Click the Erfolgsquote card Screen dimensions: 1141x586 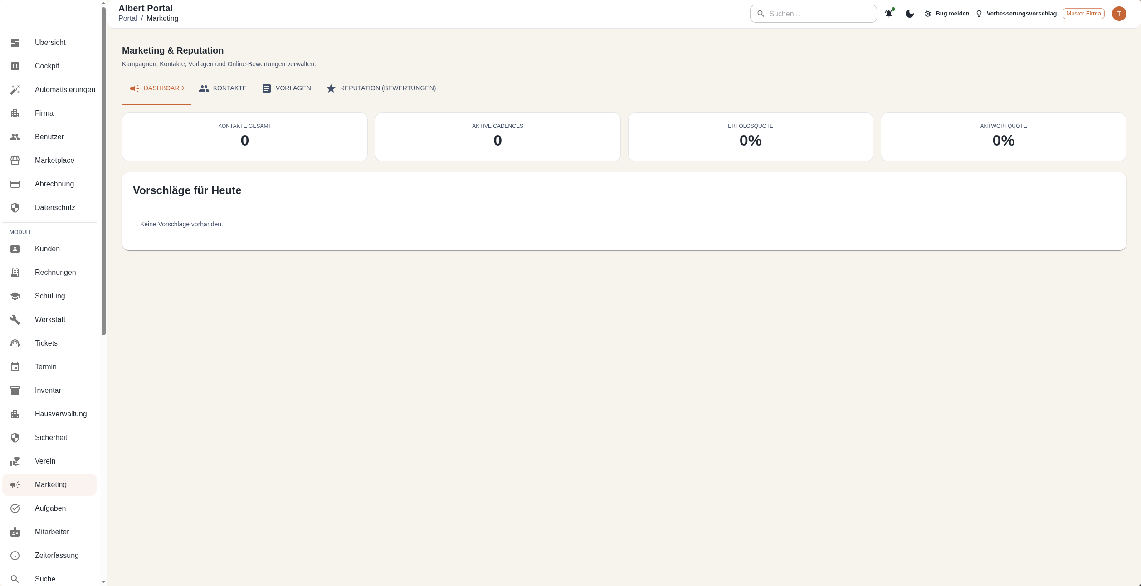point(751,137)
